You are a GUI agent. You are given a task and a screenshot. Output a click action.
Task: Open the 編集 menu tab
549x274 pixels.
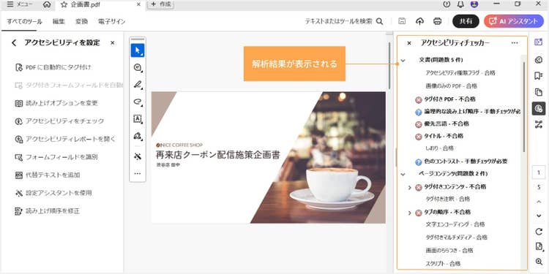[x=59, y=22]
